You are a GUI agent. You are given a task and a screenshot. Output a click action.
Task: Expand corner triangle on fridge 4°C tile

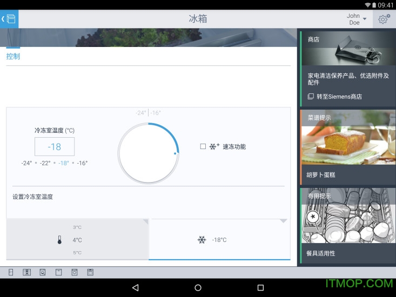[145, 222]
